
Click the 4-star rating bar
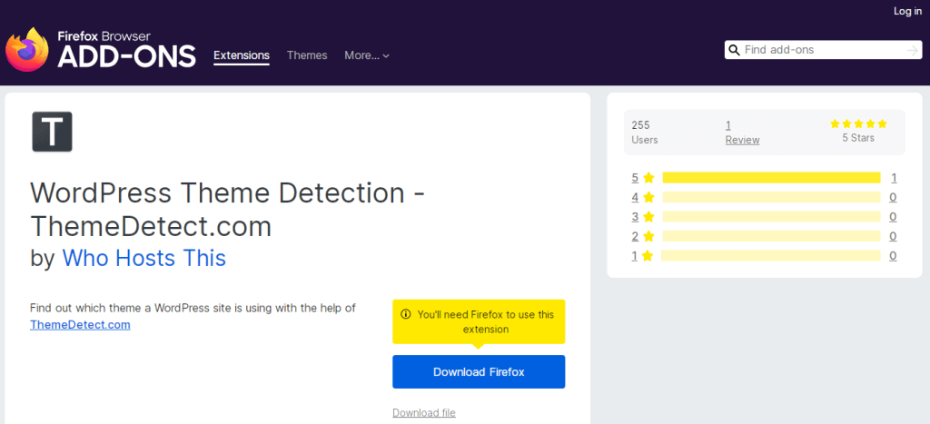point(771,197)
